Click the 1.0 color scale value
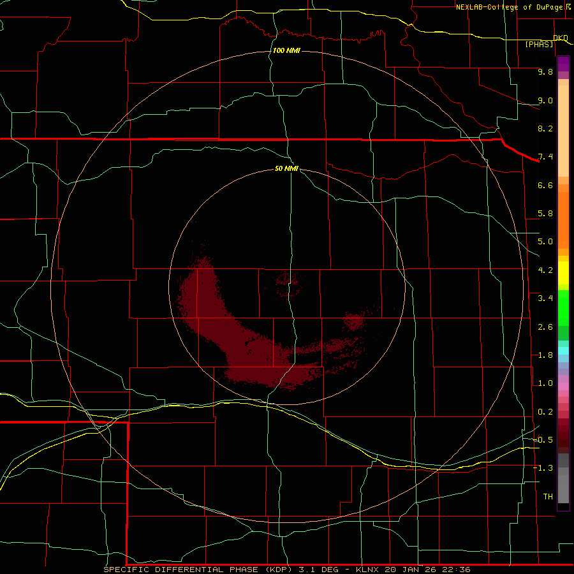The height and width of the screenshot is (574, 574). (x=545, y=383)
